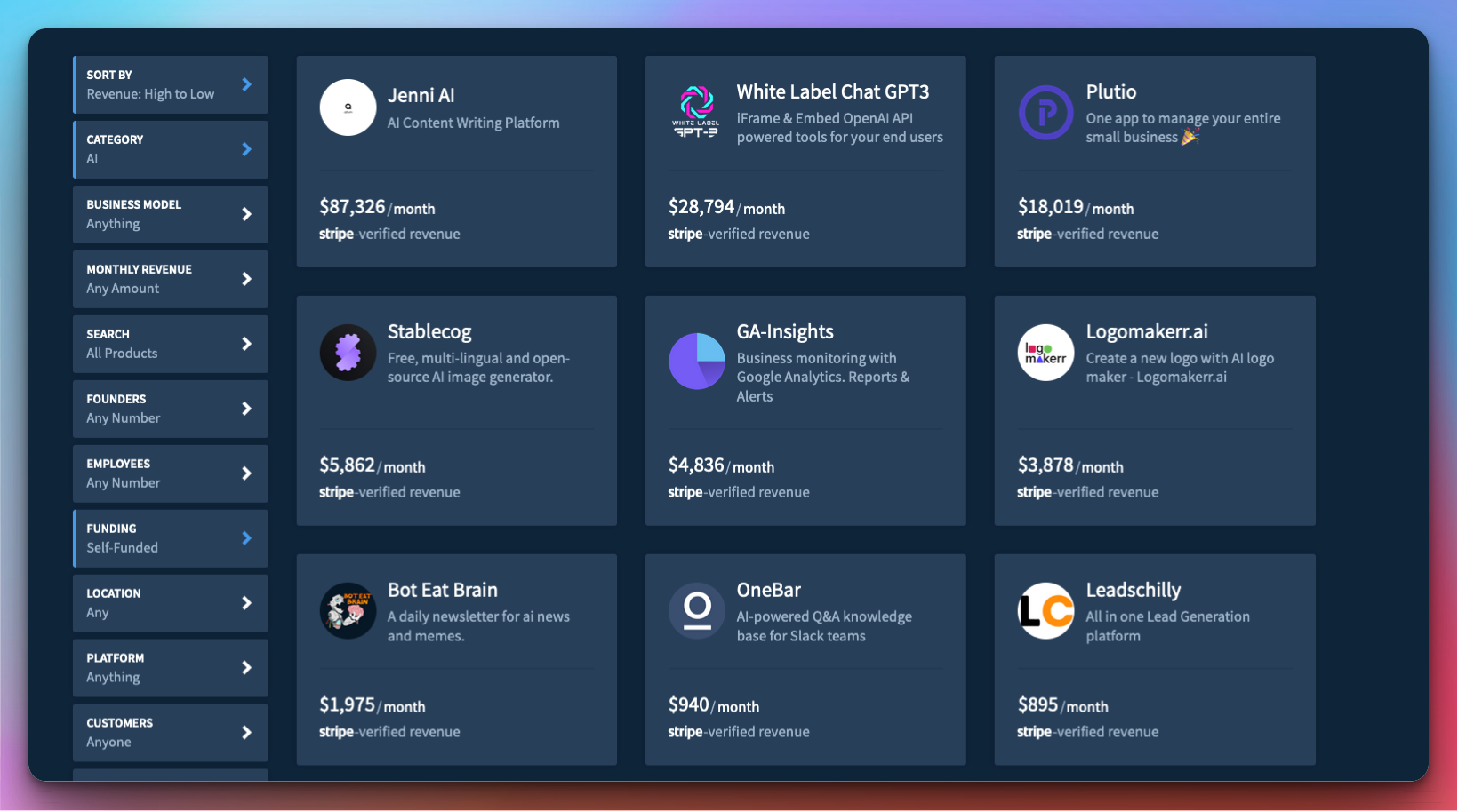Click the 'All Products' search value
The height and width of the screenshot is (811, 1458).
click(x=122, y=354)
